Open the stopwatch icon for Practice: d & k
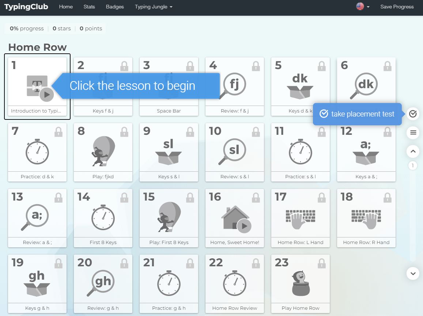The image size is (423, 316). [x=37, y=152]
